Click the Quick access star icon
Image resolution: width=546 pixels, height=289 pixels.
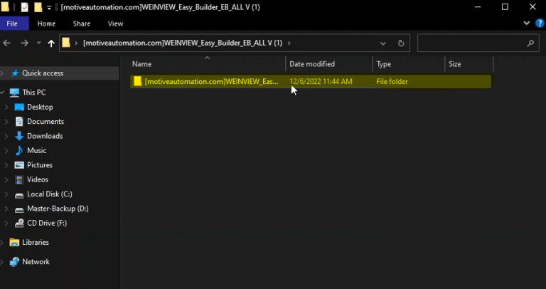15,73
